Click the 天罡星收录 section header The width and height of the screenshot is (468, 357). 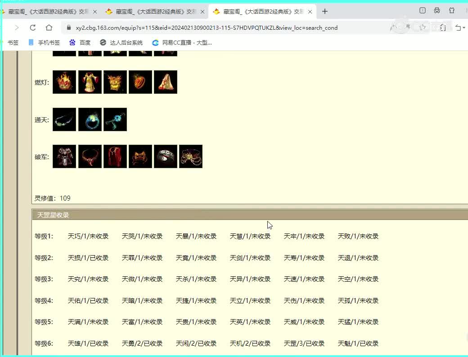[x=250, y=215]
